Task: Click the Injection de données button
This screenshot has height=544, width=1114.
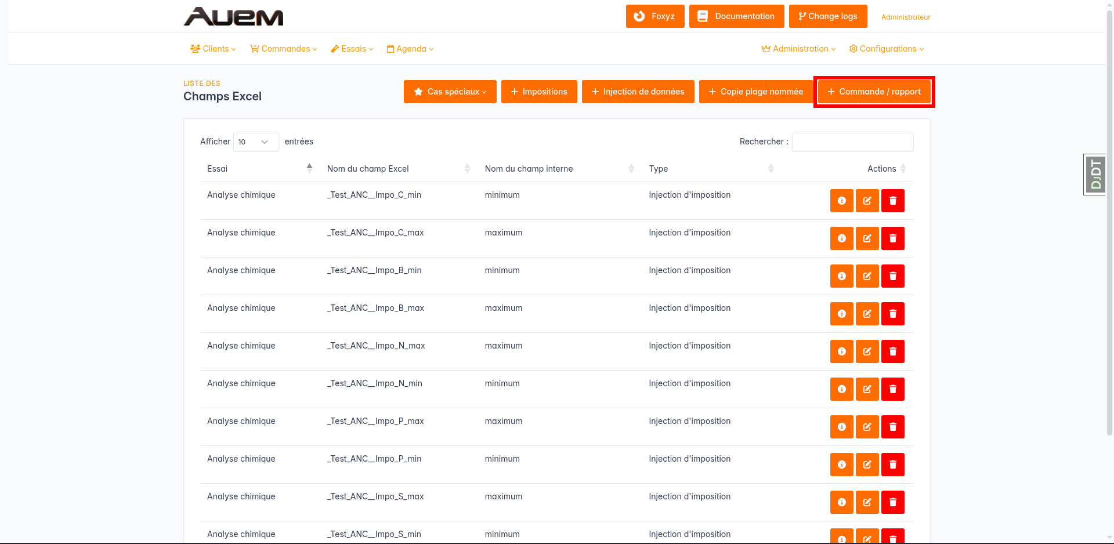Action: coord(638,92)
